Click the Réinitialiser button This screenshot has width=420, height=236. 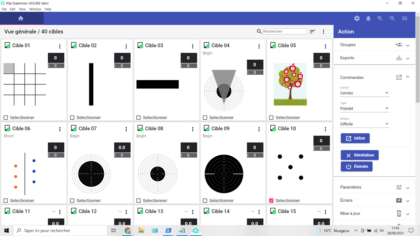pos(360,155)
